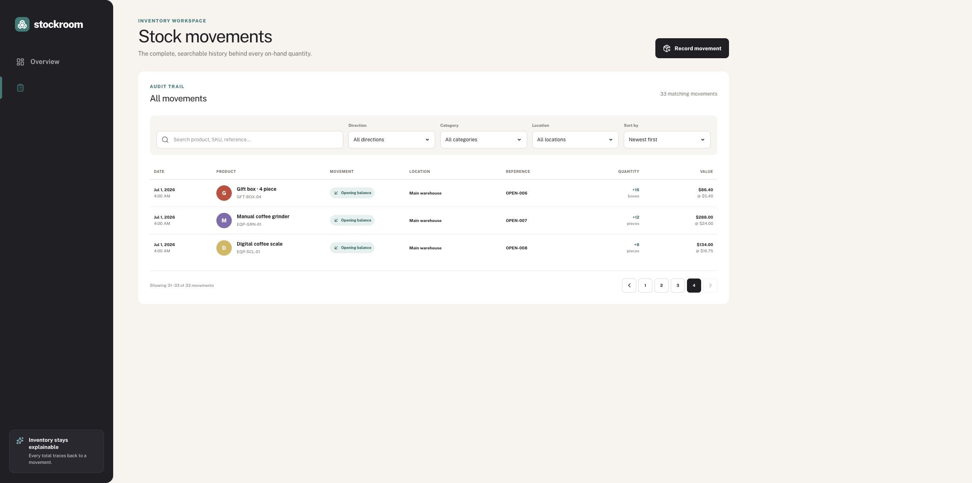Click the +16 boxes quantity cell

pos(633,193)
